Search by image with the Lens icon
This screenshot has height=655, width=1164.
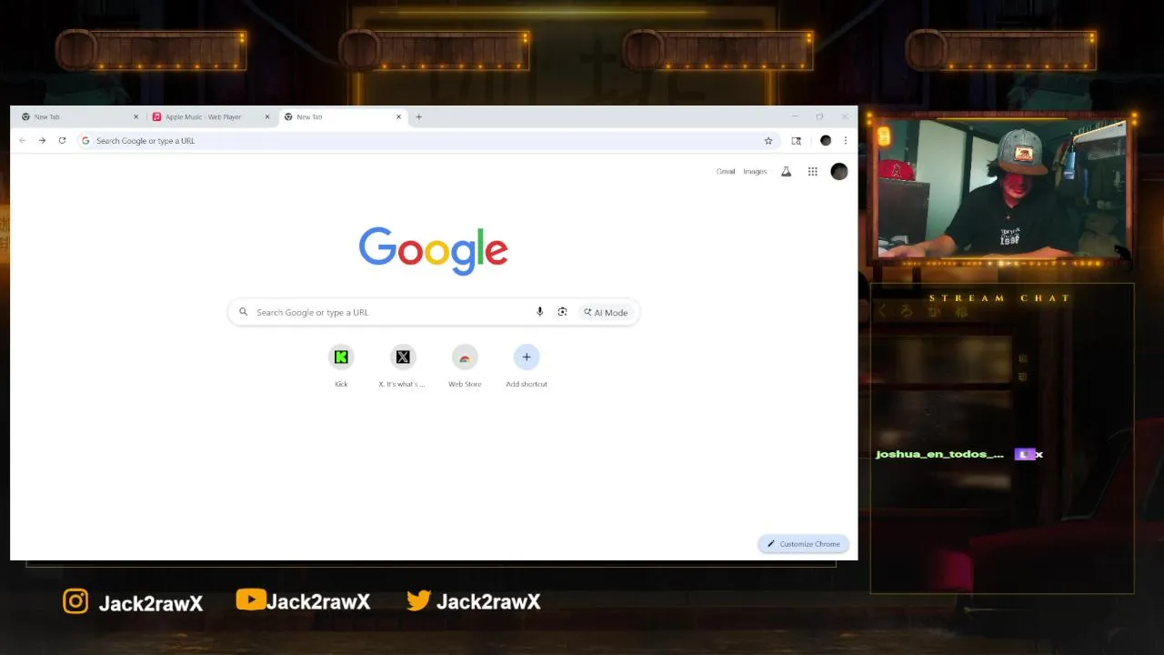pyautogui.click(x=562, y=312)
